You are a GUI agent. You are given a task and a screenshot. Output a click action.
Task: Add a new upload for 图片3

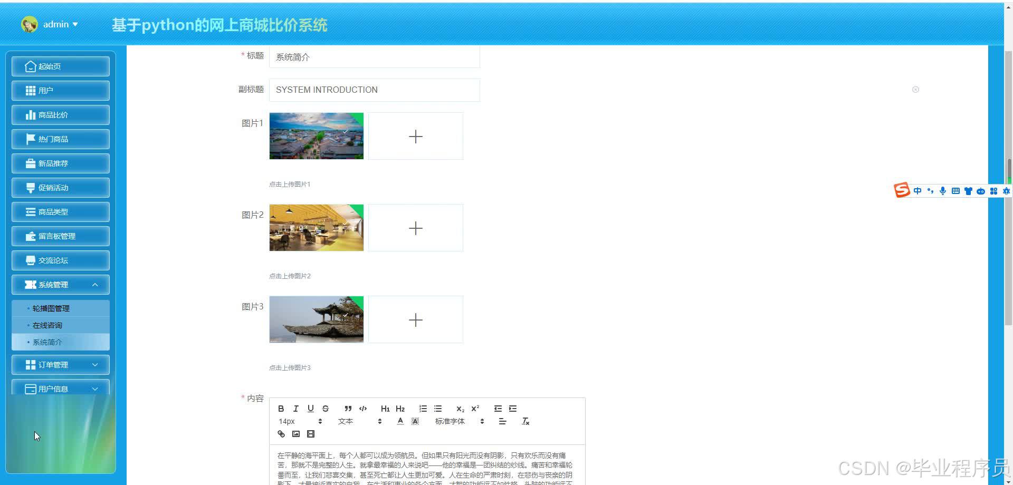tap(416, 319)
